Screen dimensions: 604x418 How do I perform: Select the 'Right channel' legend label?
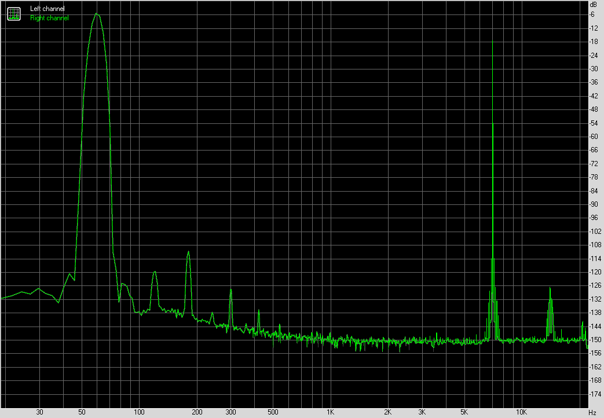tap(49, 18)
